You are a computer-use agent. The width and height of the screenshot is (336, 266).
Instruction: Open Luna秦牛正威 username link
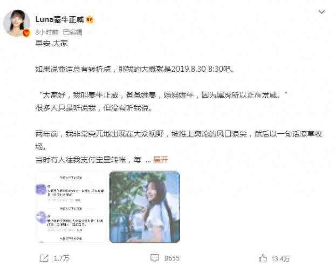tap(59, 20)
